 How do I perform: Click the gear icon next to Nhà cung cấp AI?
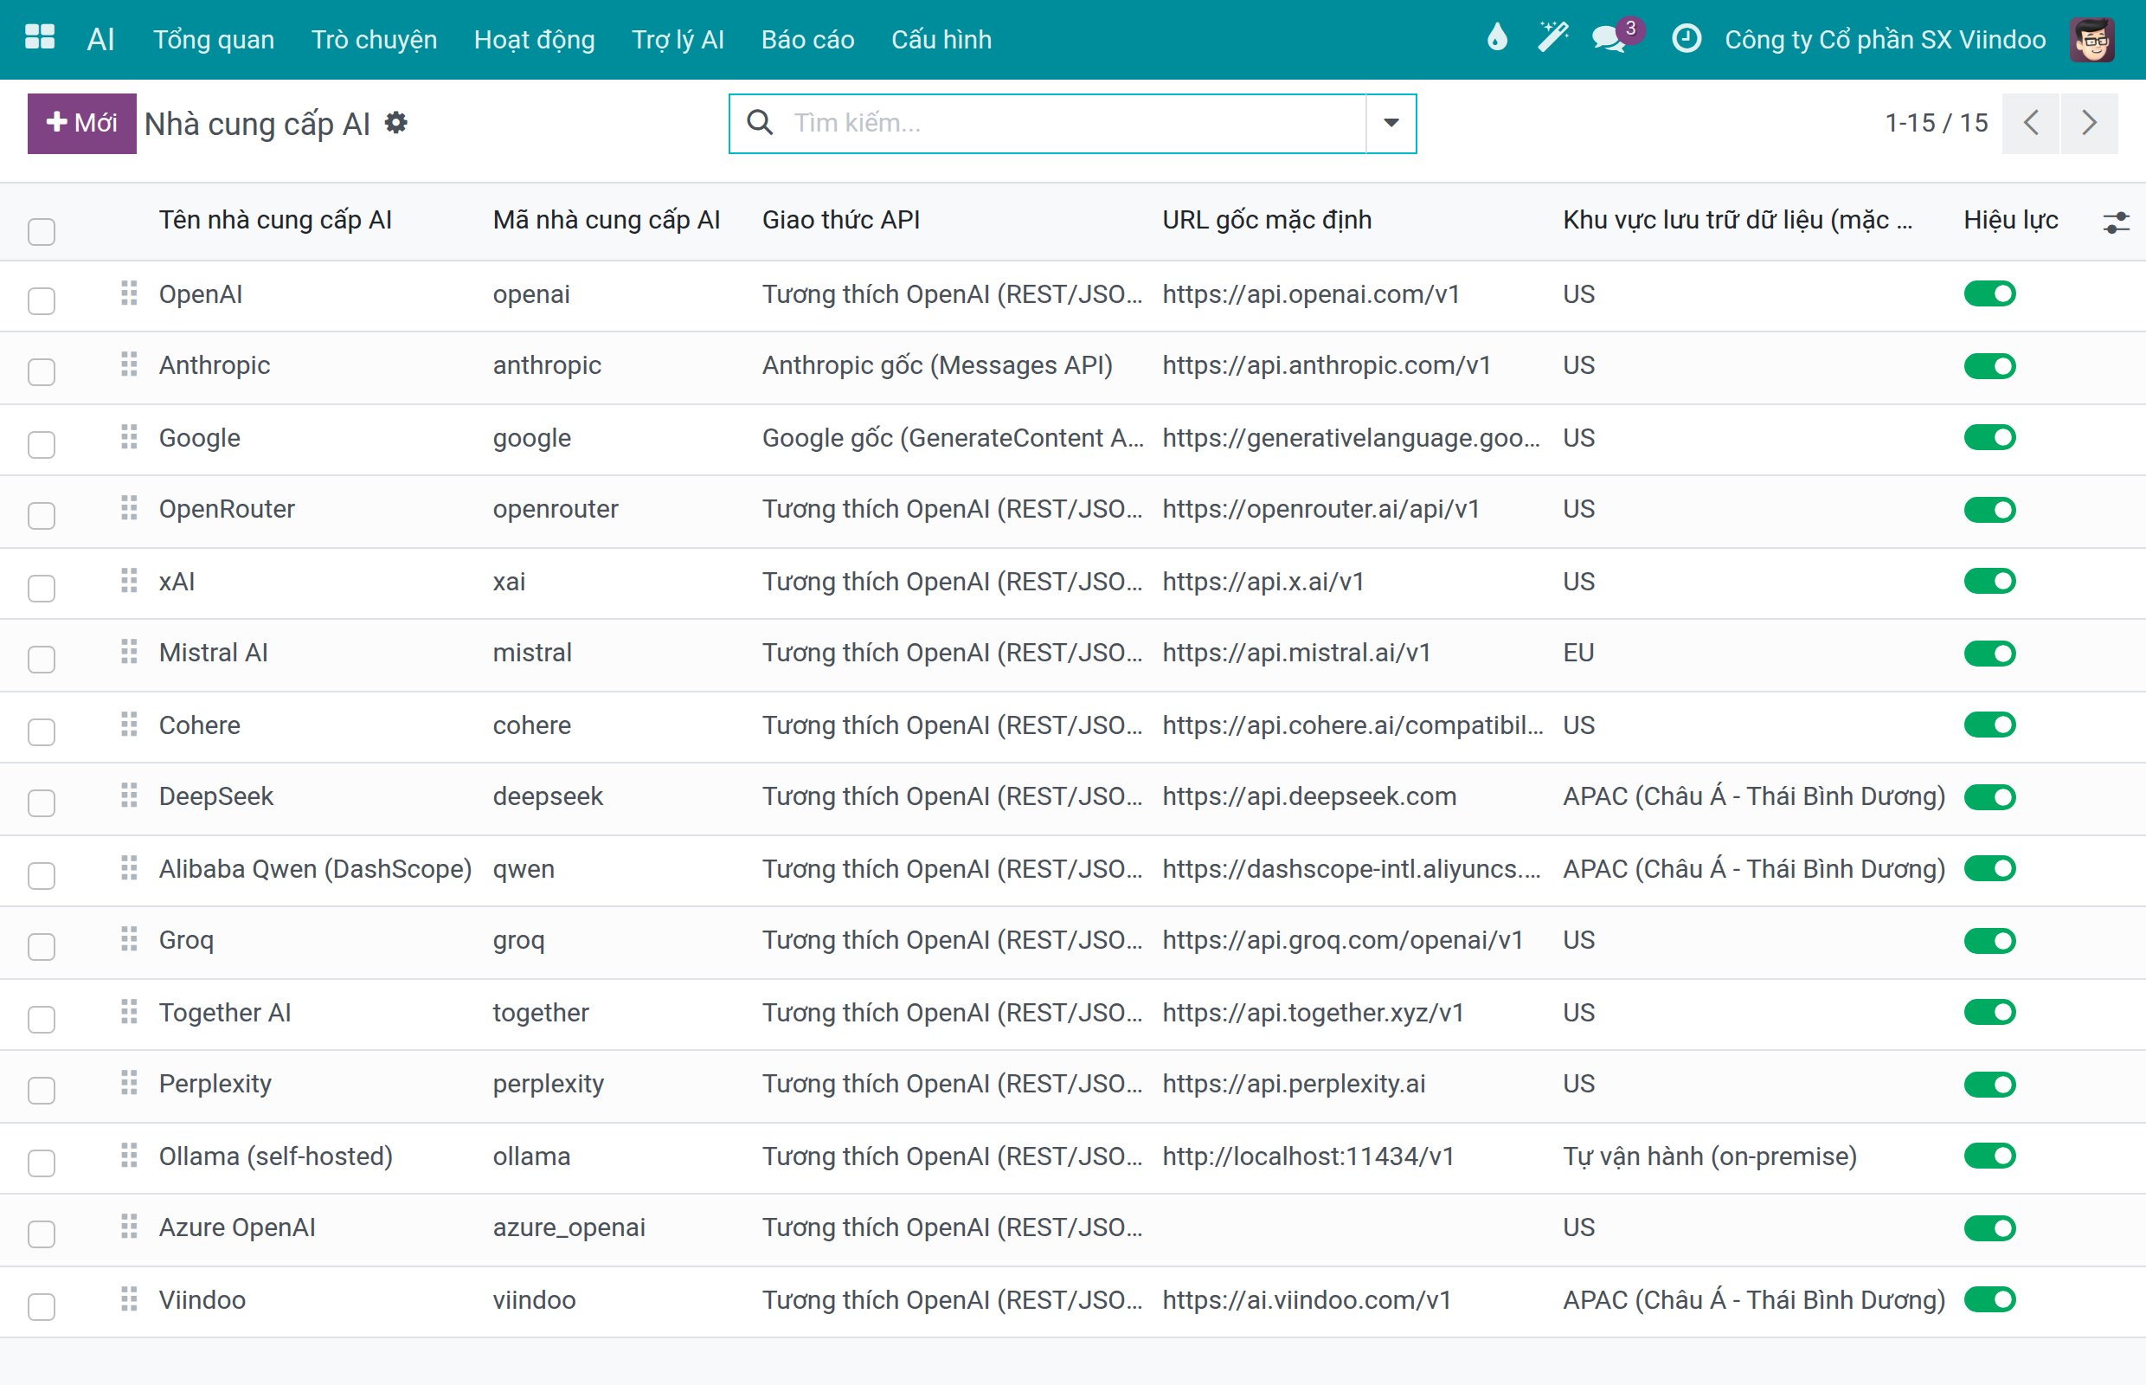[395, 122]
